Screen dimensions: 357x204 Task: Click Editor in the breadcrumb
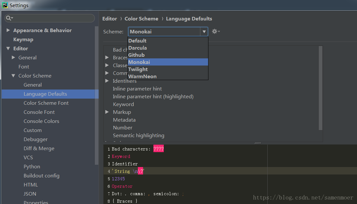pyautogui.click(x=109, y=19)
